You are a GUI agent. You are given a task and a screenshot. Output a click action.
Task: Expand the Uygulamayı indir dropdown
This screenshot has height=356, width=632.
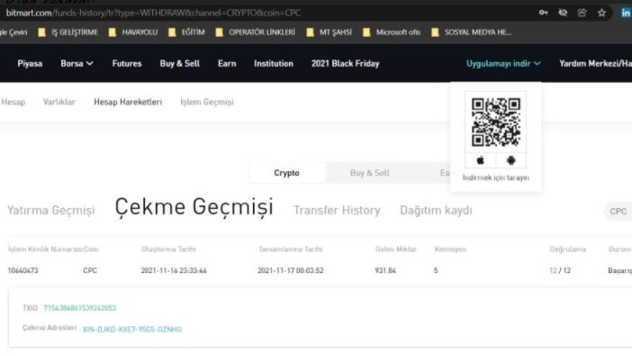click(x=503, y=63)
